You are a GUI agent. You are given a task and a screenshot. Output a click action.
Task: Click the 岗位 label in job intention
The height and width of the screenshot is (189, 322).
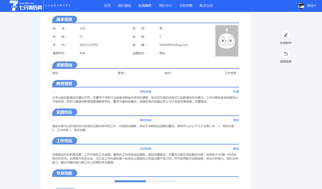point(56,73)
